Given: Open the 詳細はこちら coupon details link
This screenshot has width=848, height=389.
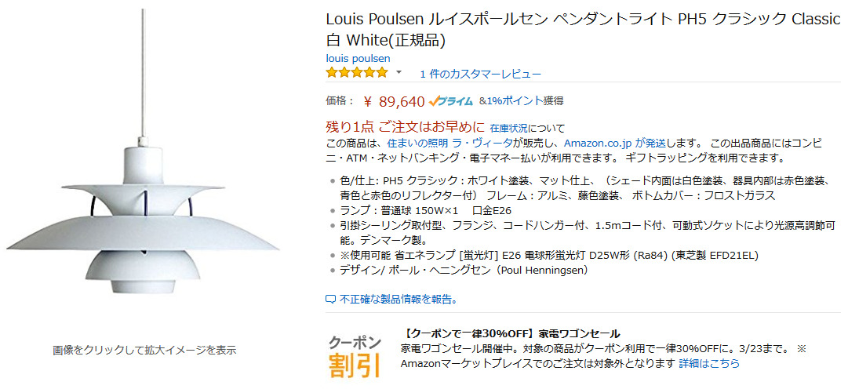Looking at the screenshot, I should click(x=708, y=363).
